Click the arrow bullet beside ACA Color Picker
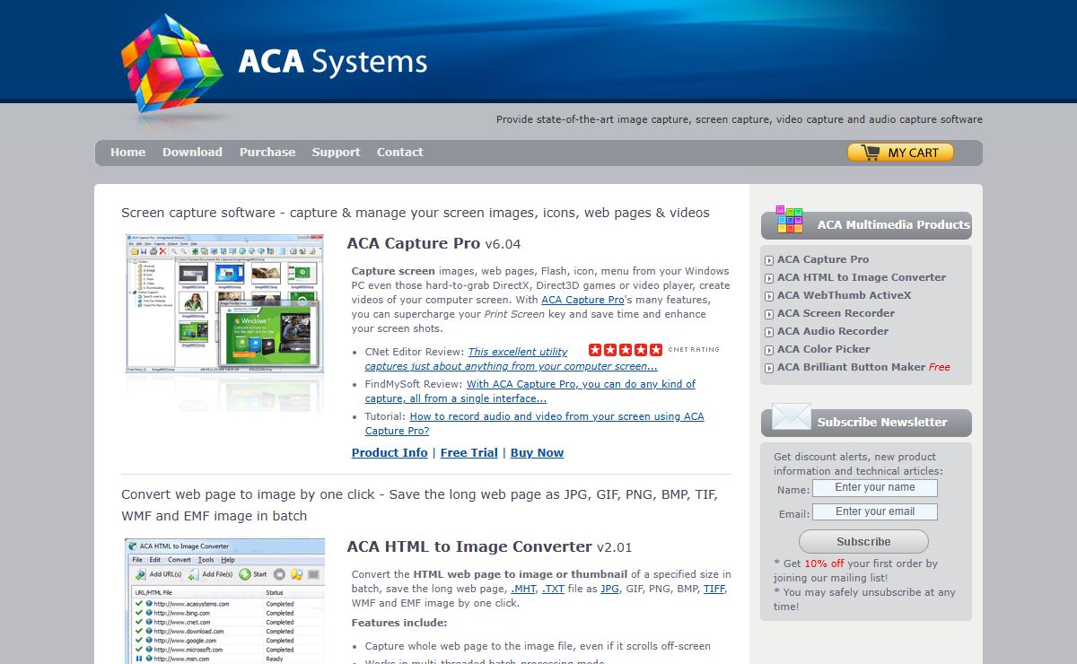Viewport: 1077px width, 664px height. (x=769, y=350)
